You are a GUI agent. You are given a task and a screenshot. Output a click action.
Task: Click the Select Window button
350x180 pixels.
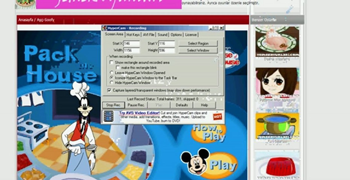[198, 50]
